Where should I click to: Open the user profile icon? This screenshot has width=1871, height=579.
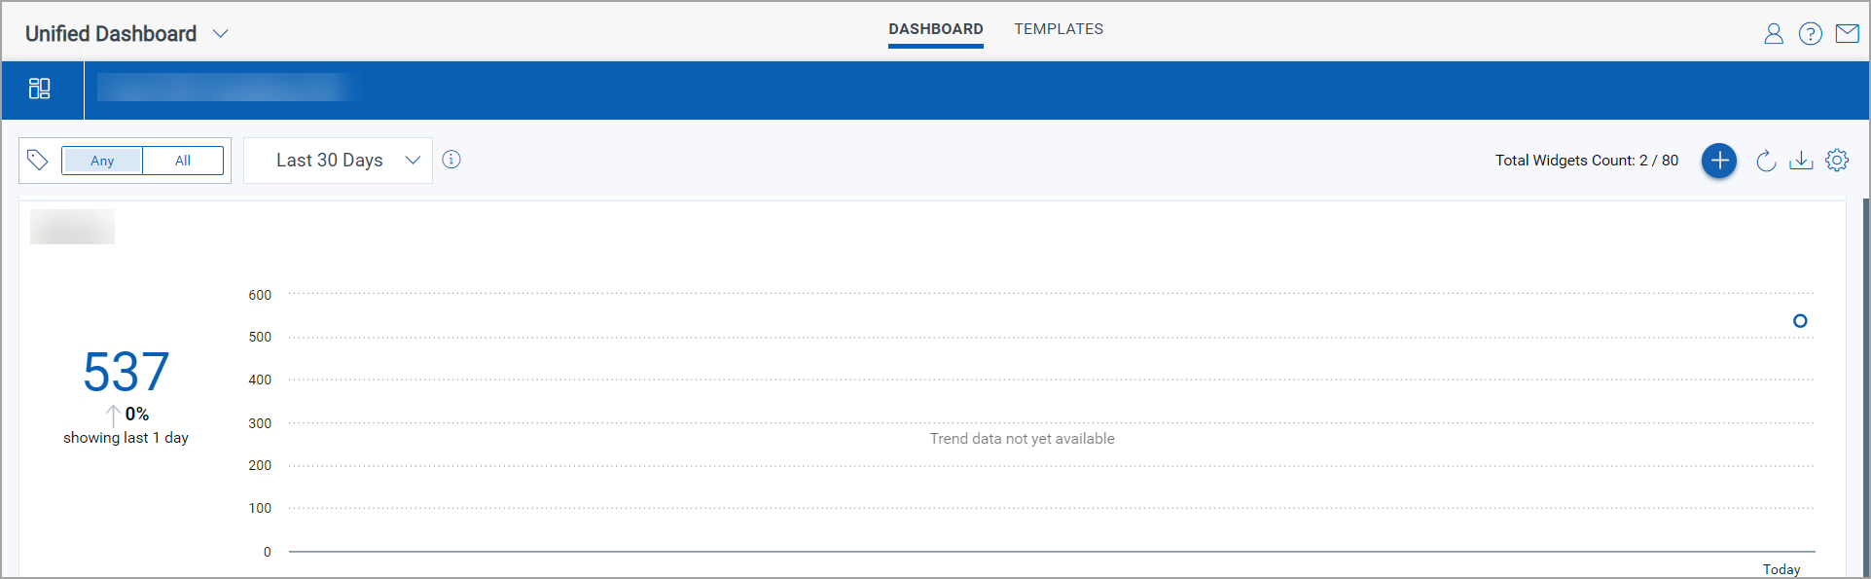coord(1774,34)
